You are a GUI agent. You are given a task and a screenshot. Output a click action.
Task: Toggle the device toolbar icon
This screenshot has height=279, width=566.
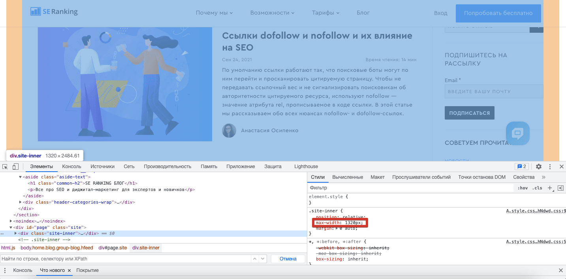pyautogui.click(x=15, y=167)
